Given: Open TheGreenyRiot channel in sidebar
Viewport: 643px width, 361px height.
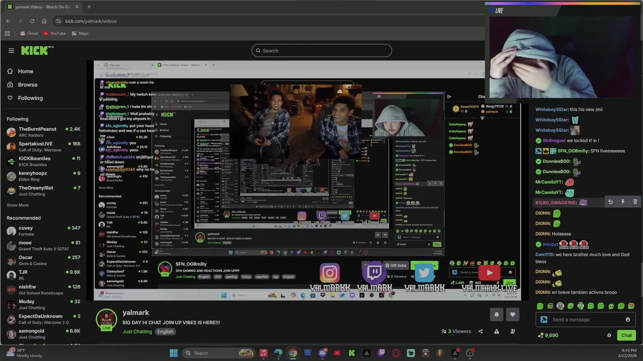Looking at the screenshot, I should tap(43, 191).
